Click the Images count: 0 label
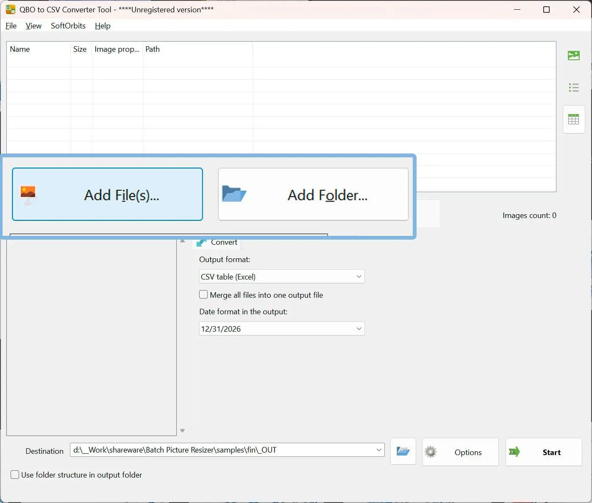Image resolution: width=592 pixels, height=503 pixels. tap(529, 215)
